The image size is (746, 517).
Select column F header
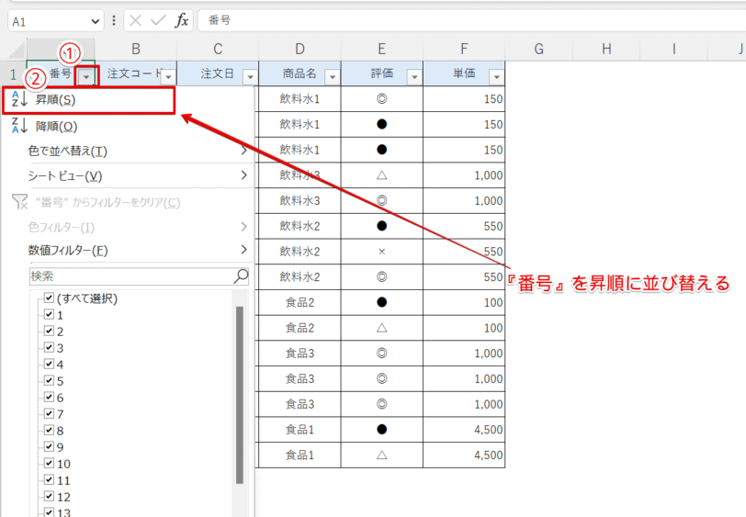point(464,49)
